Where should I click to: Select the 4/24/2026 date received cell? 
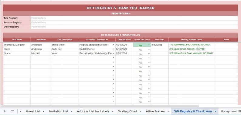click(124, 45)
